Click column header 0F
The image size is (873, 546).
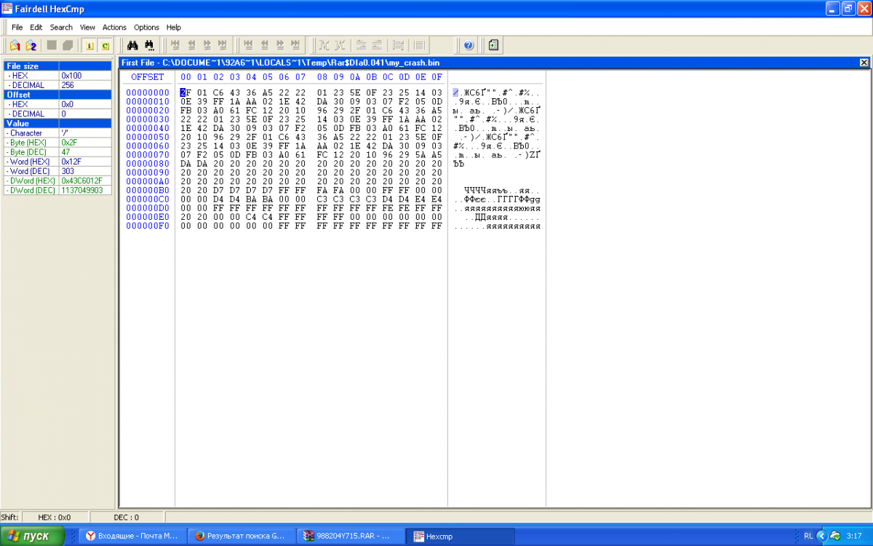coord(436,76)
